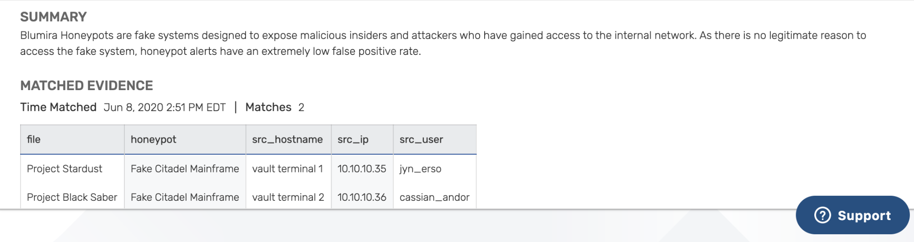Click Fake Citadel Mainframe in first row
Image resolution: width=914 pixels, height=242 pixels.
(185, 169)
